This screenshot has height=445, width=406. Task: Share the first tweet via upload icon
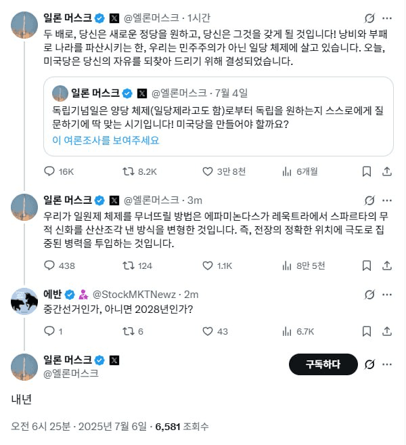click(387, 171)
